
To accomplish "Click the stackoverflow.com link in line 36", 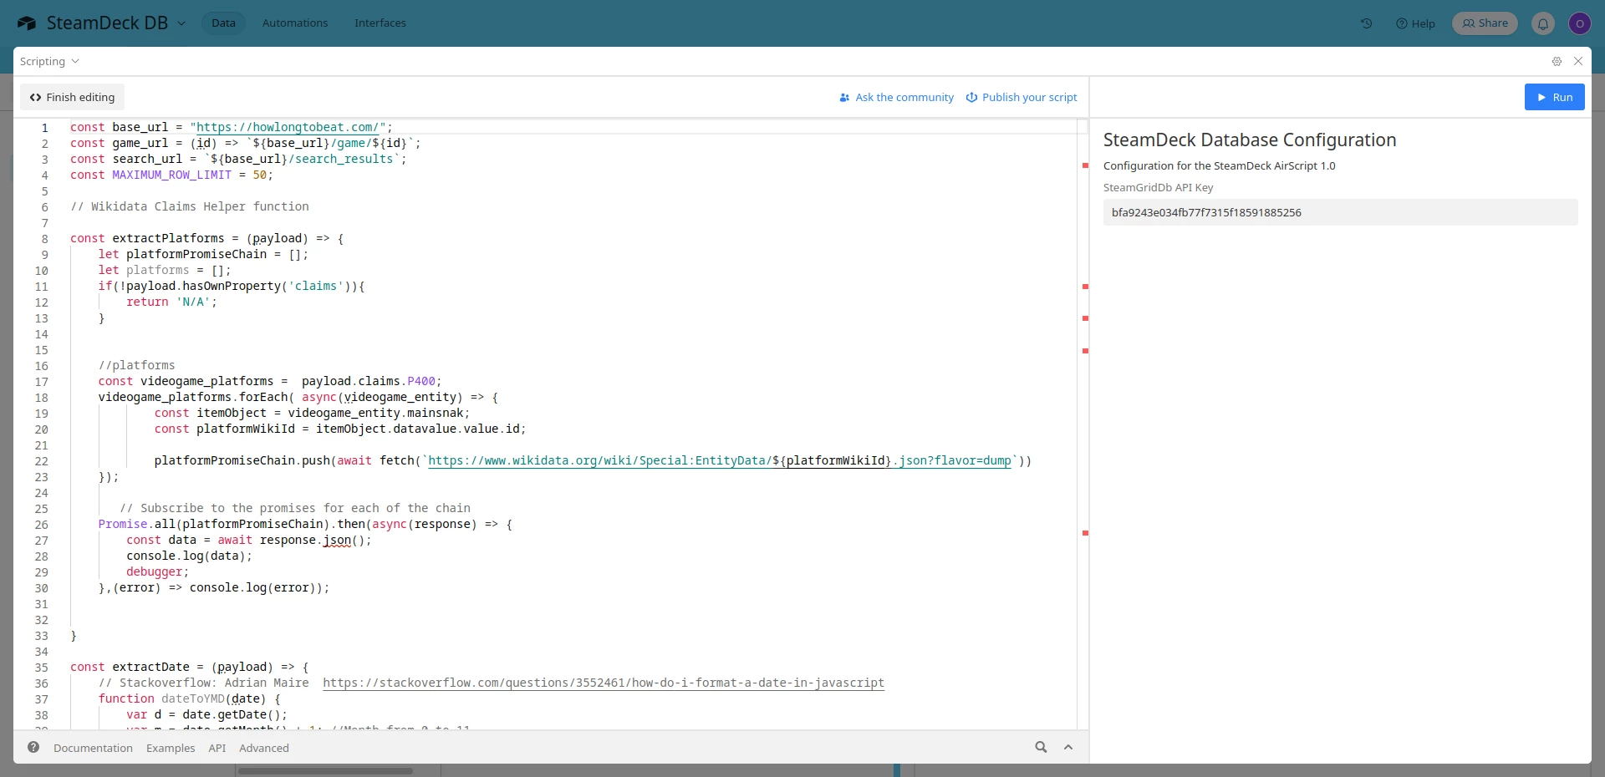I will (x=604, y=683).
